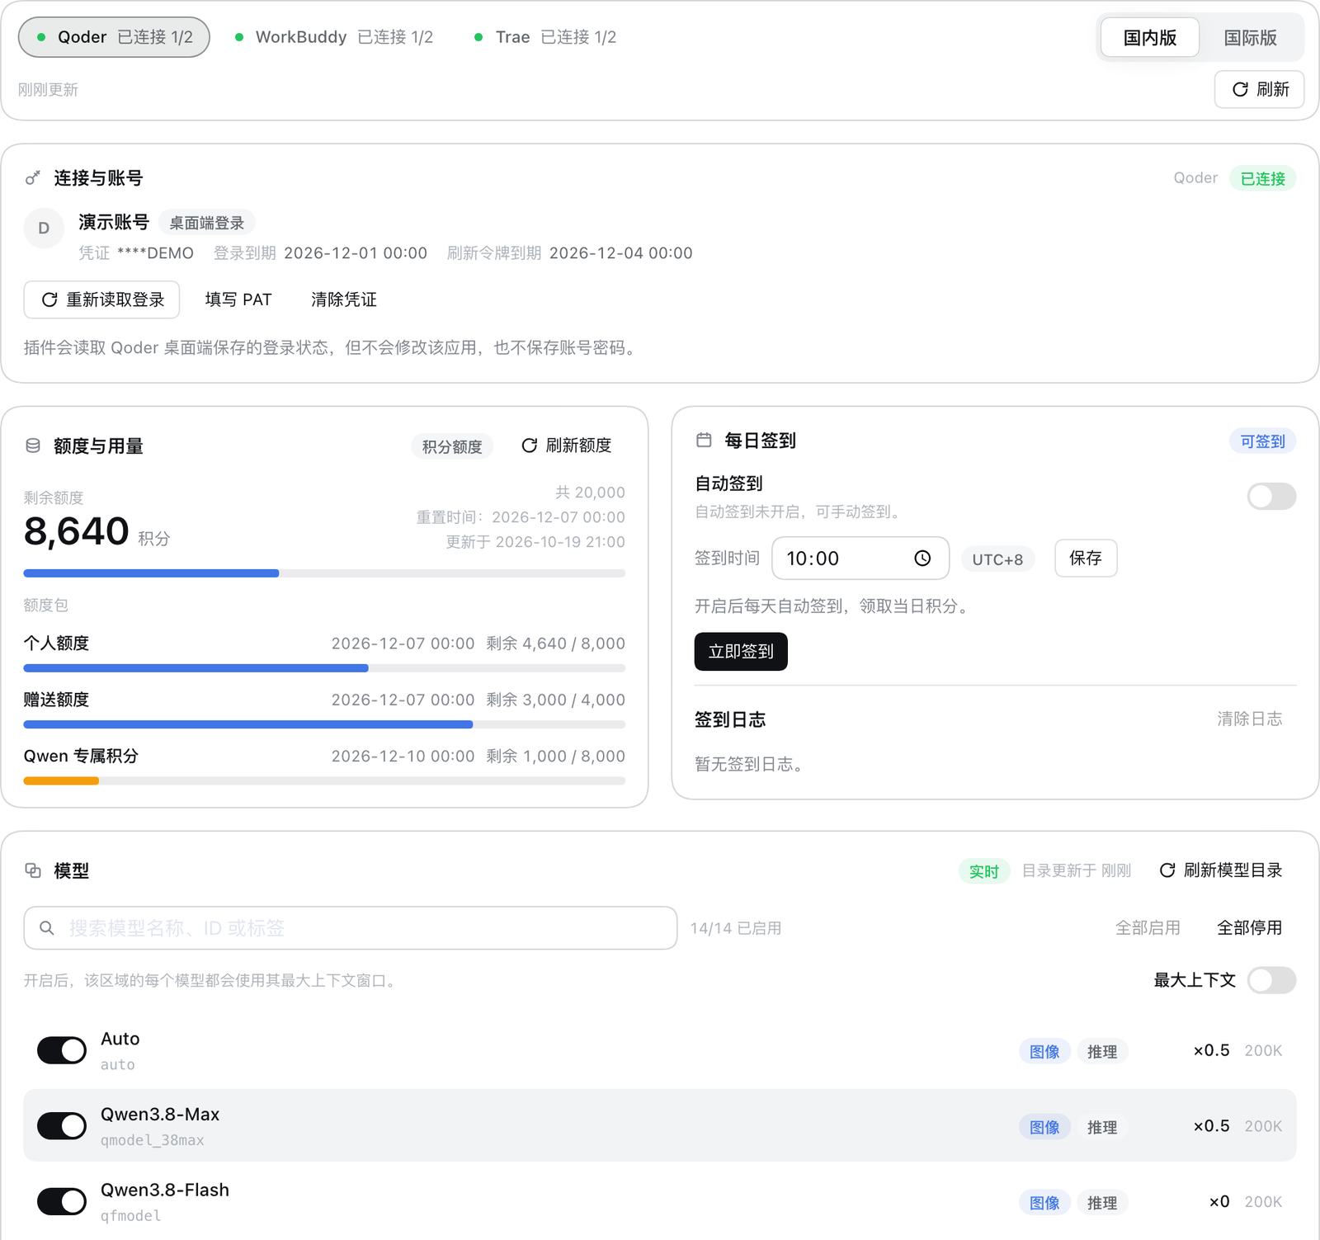The image size is (1320, 1240).
Task: Switch to the 国际版 region tab
Action: point(1250,37)
